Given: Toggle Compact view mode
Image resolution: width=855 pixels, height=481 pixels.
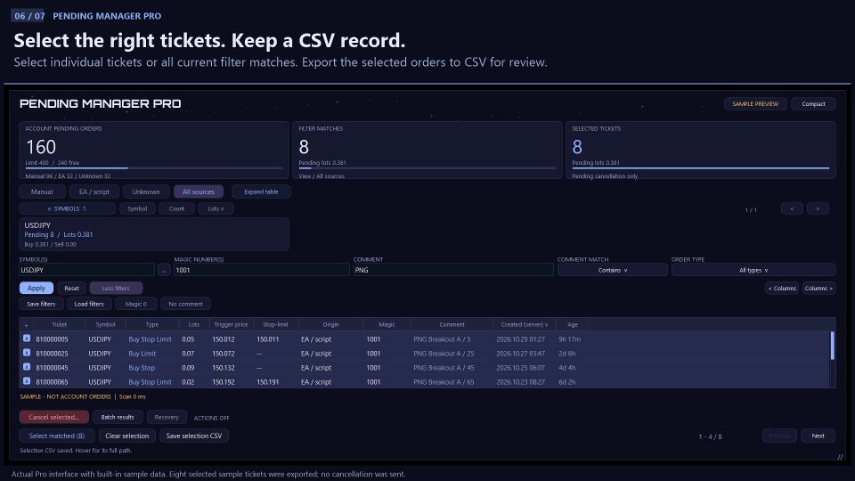Looking at the screenshot, I should (813, 103).
